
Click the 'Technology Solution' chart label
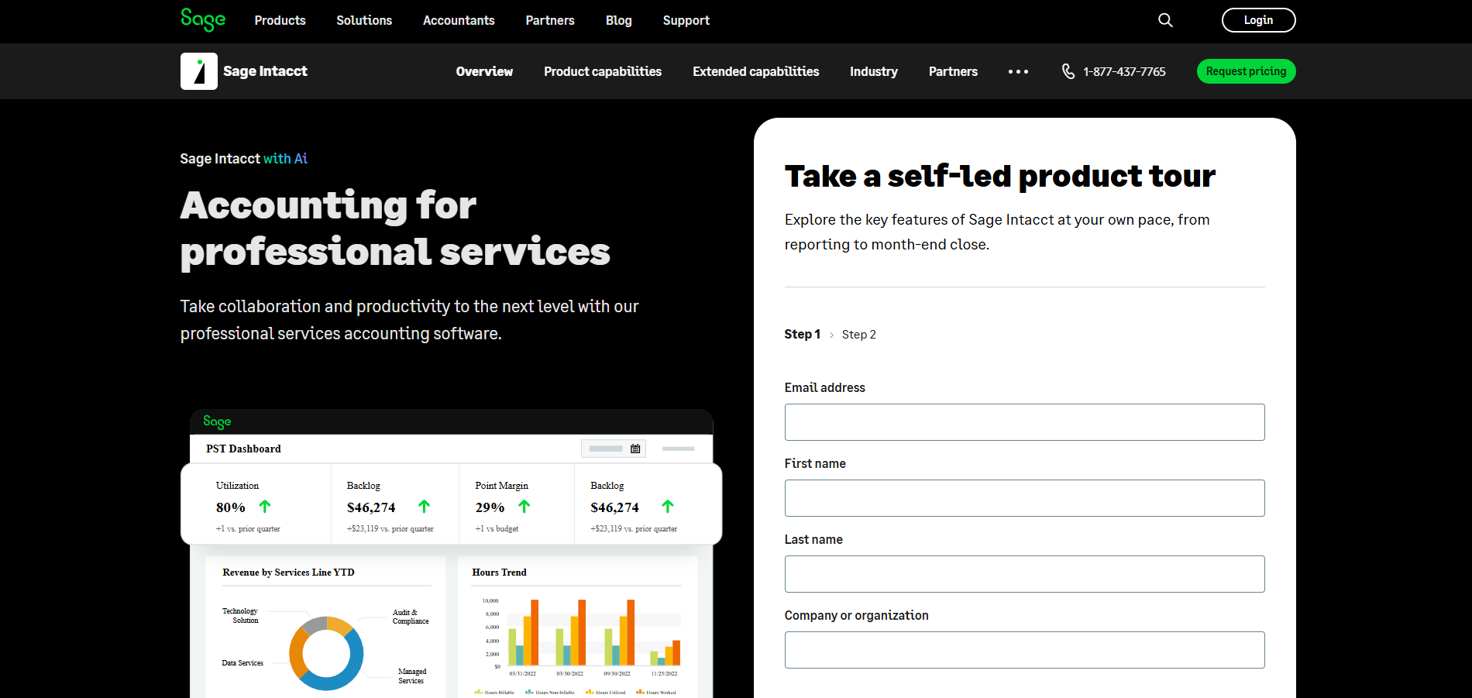tap(240, 616)
